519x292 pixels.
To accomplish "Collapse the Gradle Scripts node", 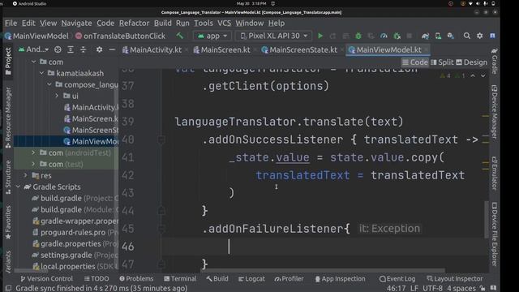I will 18,187.
